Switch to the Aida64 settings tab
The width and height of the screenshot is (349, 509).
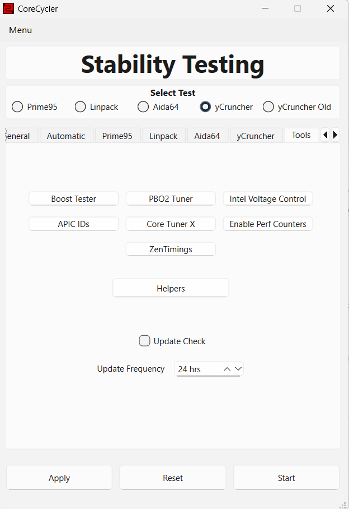(207, 136)
